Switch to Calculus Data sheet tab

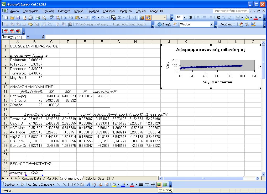(31, 178)
